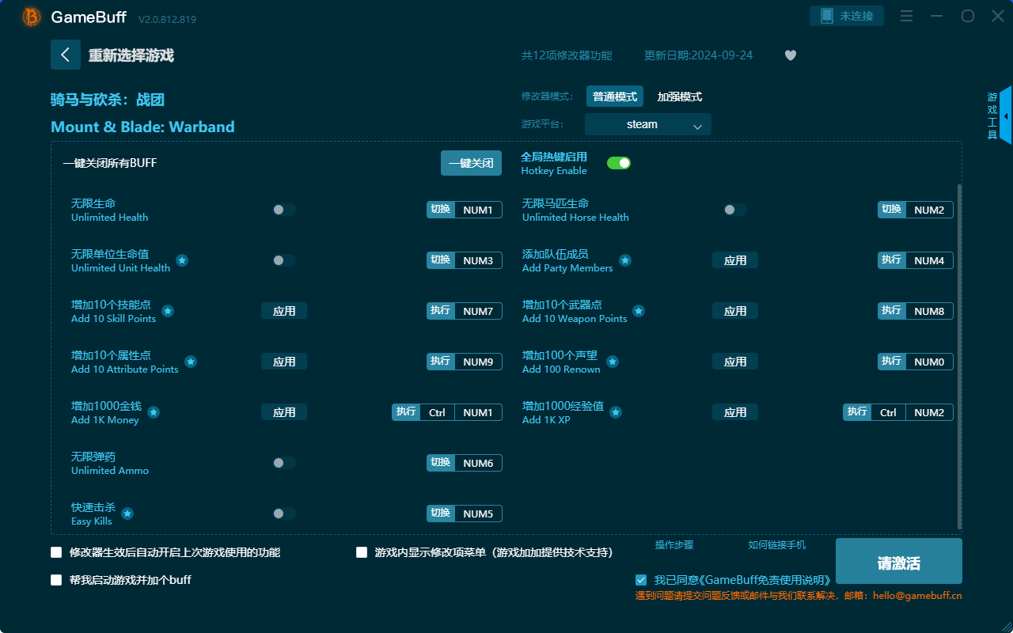Click the GameBuff flame logo icon
The height and width of the screenshot is (633, 1013).
coord(30,17)
